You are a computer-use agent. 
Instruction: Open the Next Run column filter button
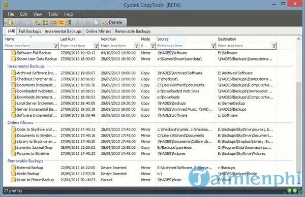pyautogui.click(x=137, y=46)
